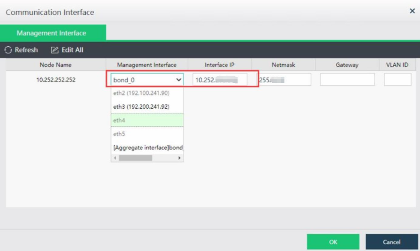Click the Management Interface column header
Screen dimensions: 420x251
tap(147, 65)
